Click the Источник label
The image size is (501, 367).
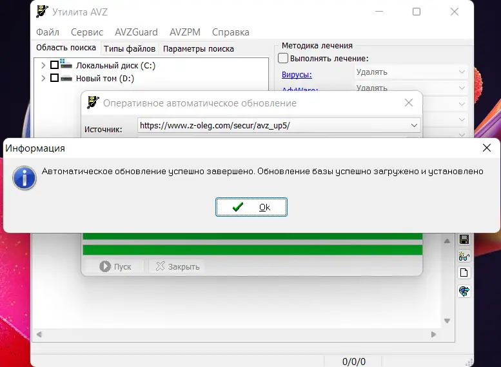[103, 130]
